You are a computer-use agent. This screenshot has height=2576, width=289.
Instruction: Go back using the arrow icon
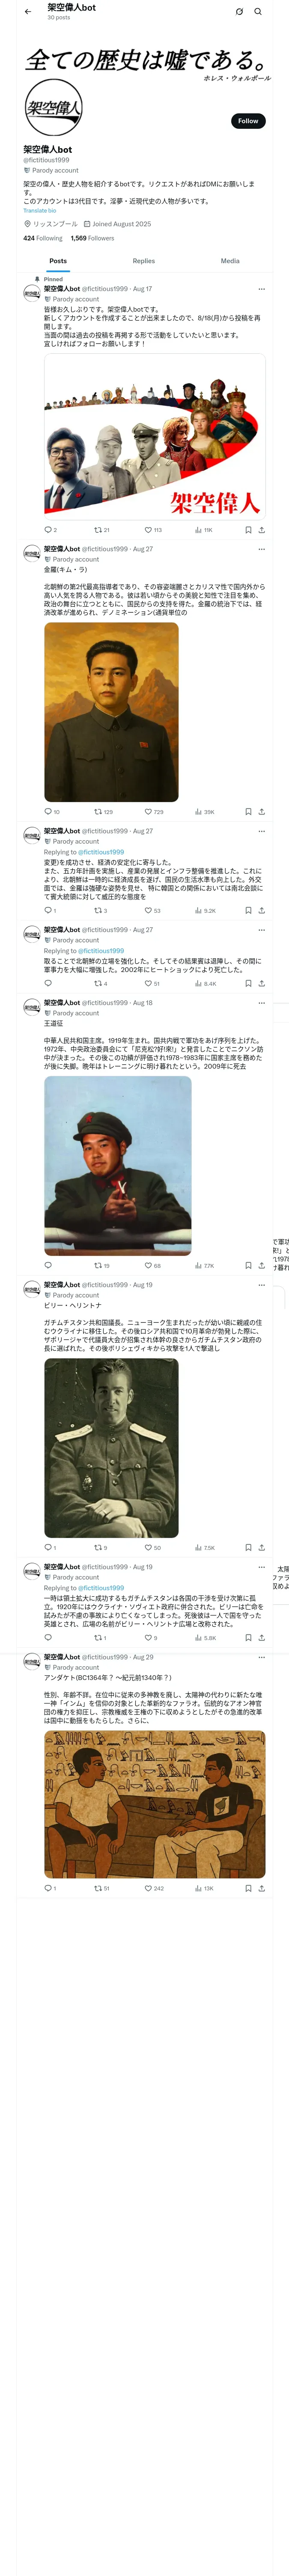(x=28, y=12)
